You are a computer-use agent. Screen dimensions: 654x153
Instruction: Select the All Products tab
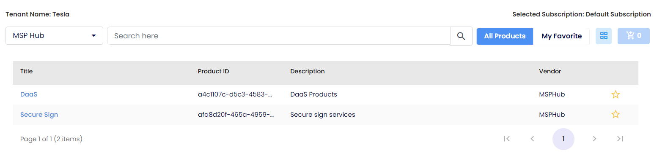click(505, 36)
